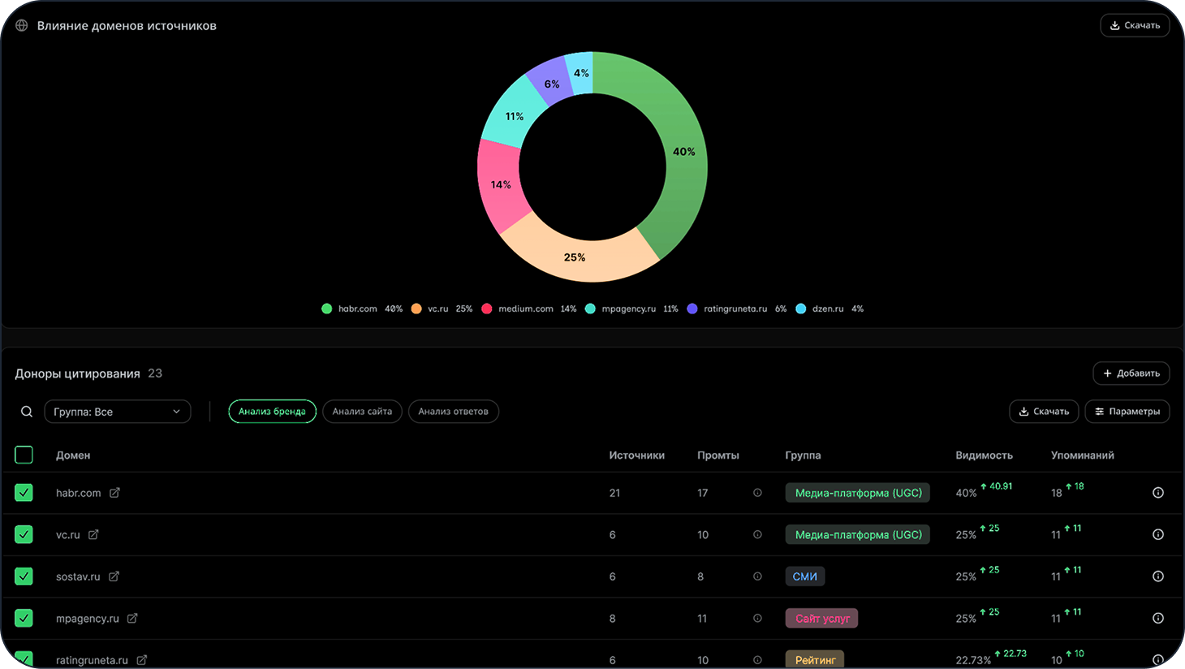Viewport: 1185px width, 669px height.
Task: Uncheck the mpagency.ru row checkbox
Action: coord(24,619)
